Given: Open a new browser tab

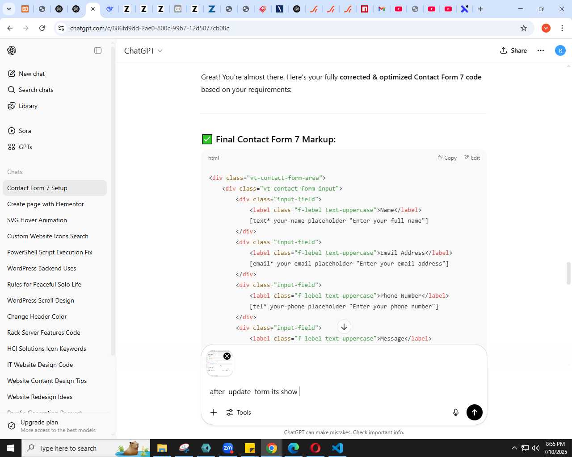Looking at the screenshot, I should [480, 9].
